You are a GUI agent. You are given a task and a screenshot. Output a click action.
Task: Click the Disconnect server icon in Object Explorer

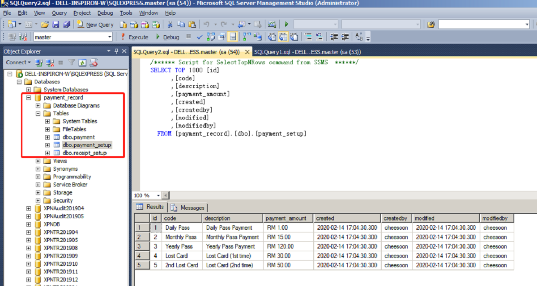[x=49, y=62]
